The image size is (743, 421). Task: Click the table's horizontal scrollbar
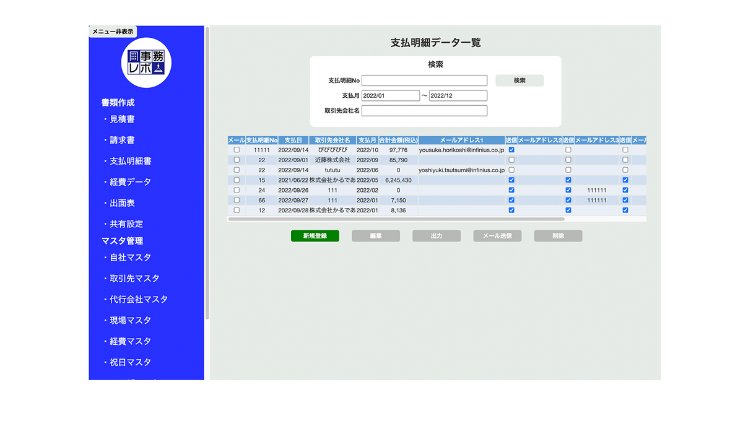point(396,219)
